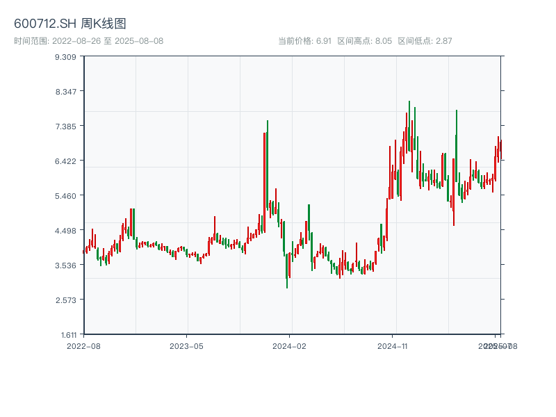
Task: Click x-axis label 2022-08
Action: click(83, 346)
